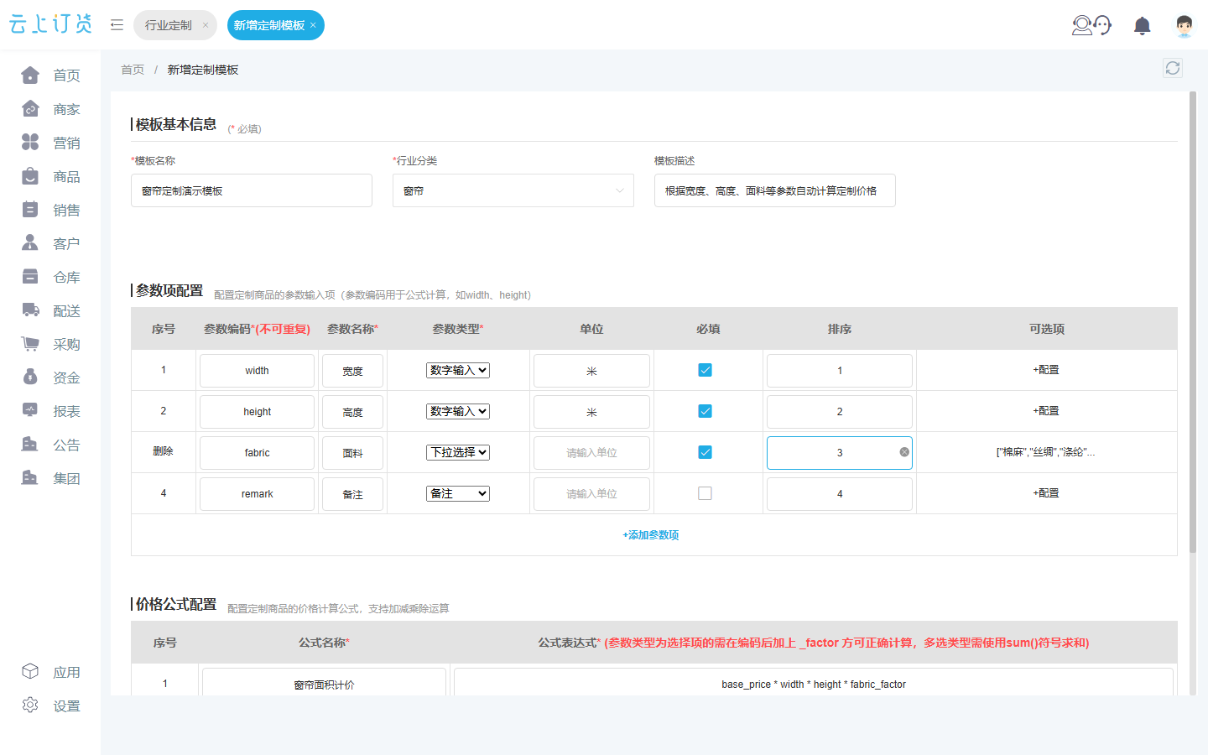1208x755 pixels.
Task: Open the 行业分类 dropdown showing 窗帘
Action: (x=513, y=190)
